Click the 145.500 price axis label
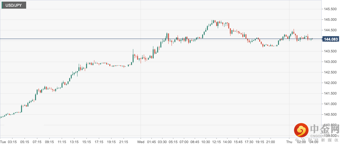The height and width of the screenshot is (146, 344). (330, 9)
